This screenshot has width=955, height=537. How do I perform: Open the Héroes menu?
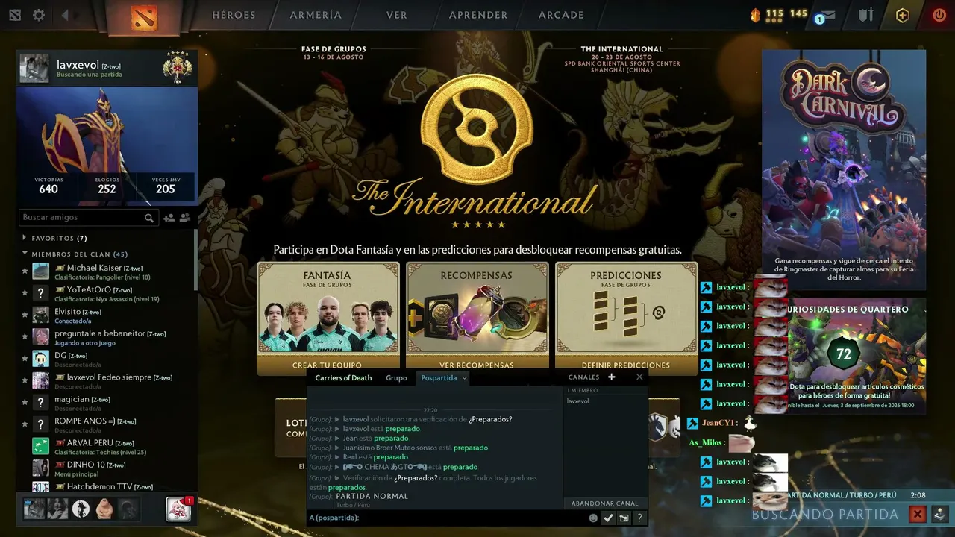(x=234, y=15)
